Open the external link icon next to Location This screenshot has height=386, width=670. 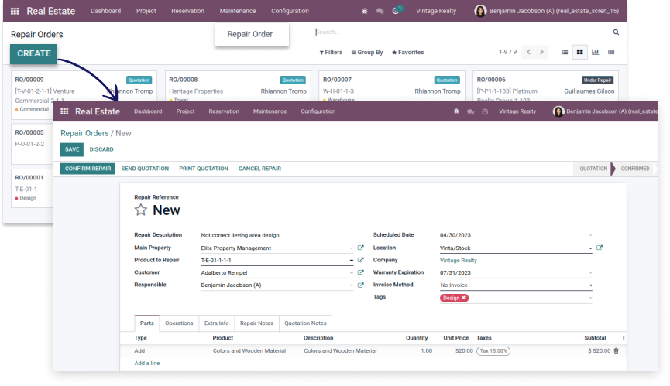tap(600, 248)
